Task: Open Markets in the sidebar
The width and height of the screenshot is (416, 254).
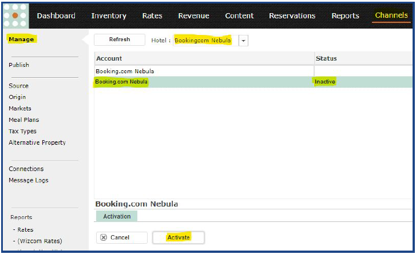Action: tap(20, 109)
